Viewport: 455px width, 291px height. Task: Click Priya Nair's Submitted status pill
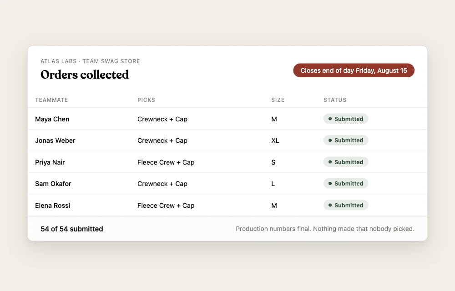click(346, 162)
